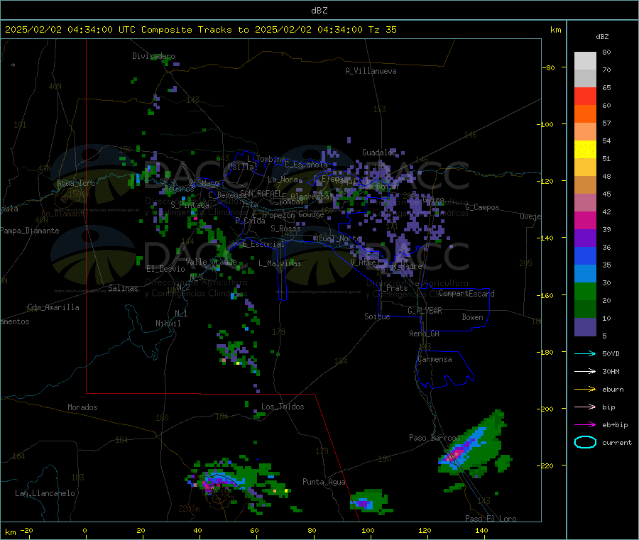Click the 'Punta_Agua' map label
This screenshot has height=540, width=639.
(324, 482)
